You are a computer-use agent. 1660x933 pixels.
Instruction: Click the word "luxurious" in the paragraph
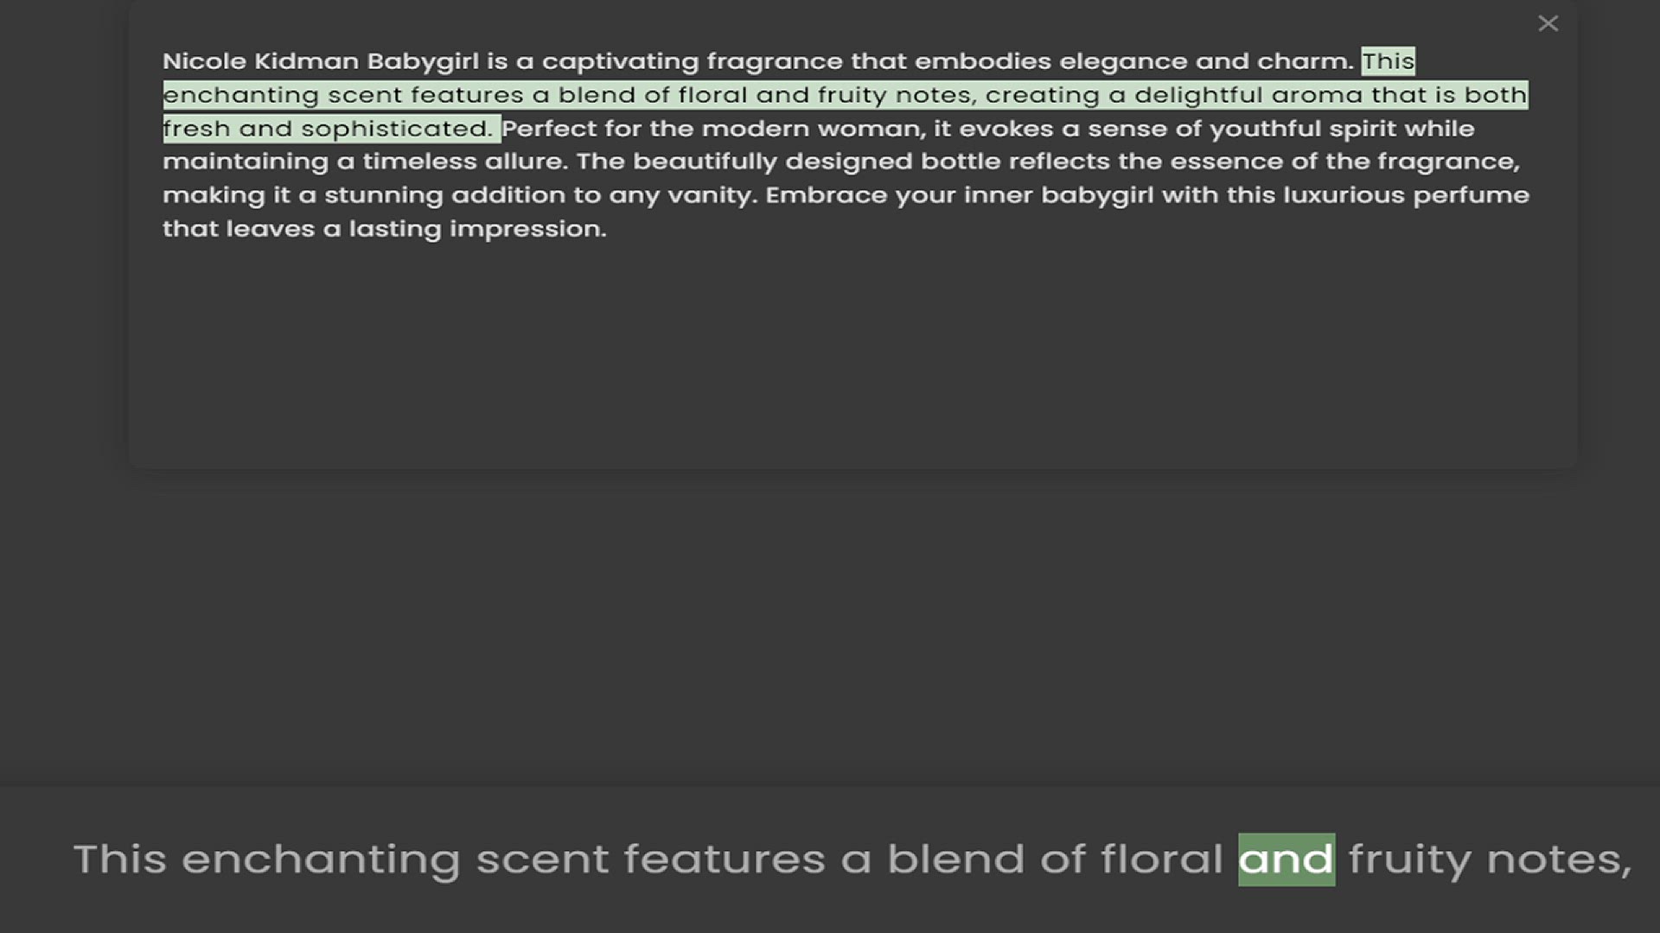pyautogui.click(x=1344, y=195)
